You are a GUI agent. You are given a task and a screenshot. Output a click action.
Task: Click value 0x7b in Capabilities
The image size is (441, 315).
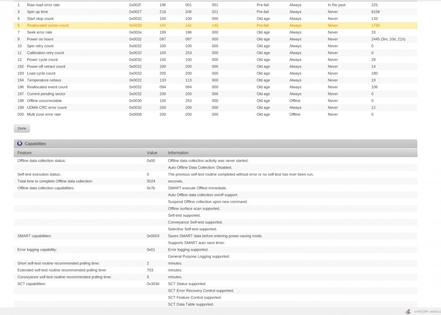click(151, 188)
